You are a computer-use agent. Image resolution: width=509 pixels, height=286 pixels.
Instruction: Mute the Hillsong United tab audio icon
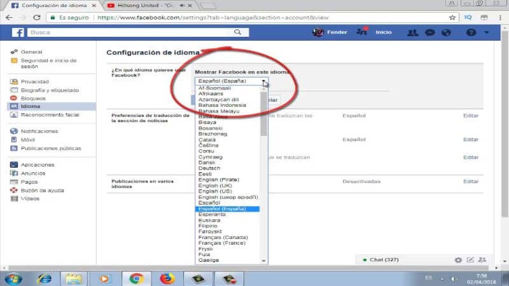(182, 6)
